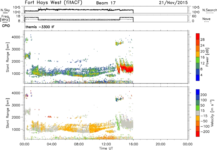Click the "08:00" time tick label

click(x=79, y=144)
